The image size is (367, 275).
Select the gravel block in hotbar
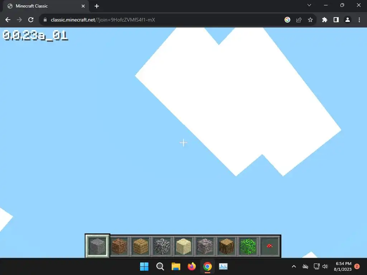205,246
